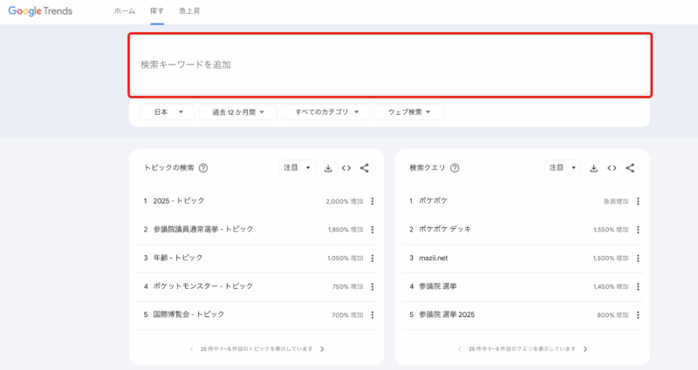The height and width of the screenshot is (370, 698).
Task: Select the 参議院 選挙 2025 query
Action: [523, 315]
